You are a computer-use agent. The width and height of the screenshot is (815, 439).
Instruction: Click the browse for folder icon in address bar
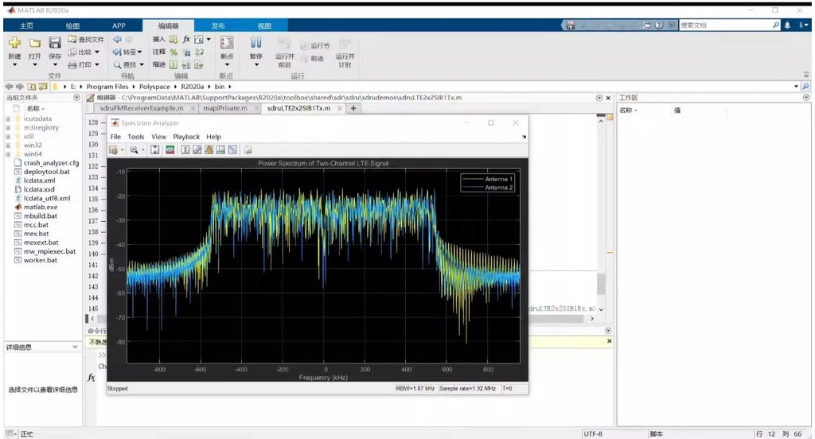coord(43,87)
